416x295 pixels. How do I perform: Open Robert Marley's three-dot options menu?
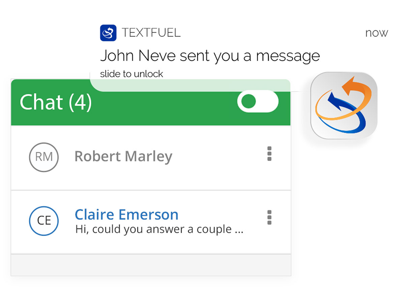point(269,154)
